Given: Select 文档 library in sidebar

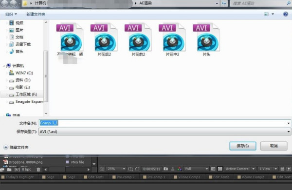Looking at the screenshot, I should click(x=17, y=37).
